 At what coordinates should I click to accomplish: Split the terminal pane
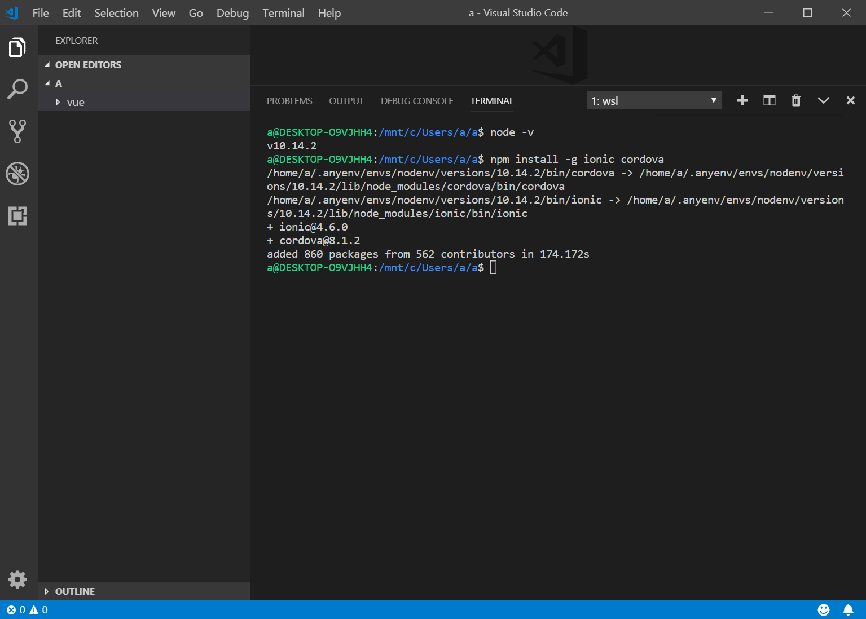pos(770,100)
